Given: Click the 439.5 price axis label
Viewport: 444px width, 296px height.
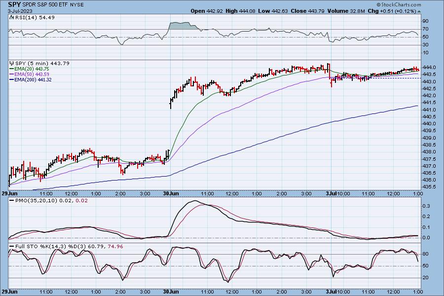Looking at the screenshot, I should (x=429, y=131).
